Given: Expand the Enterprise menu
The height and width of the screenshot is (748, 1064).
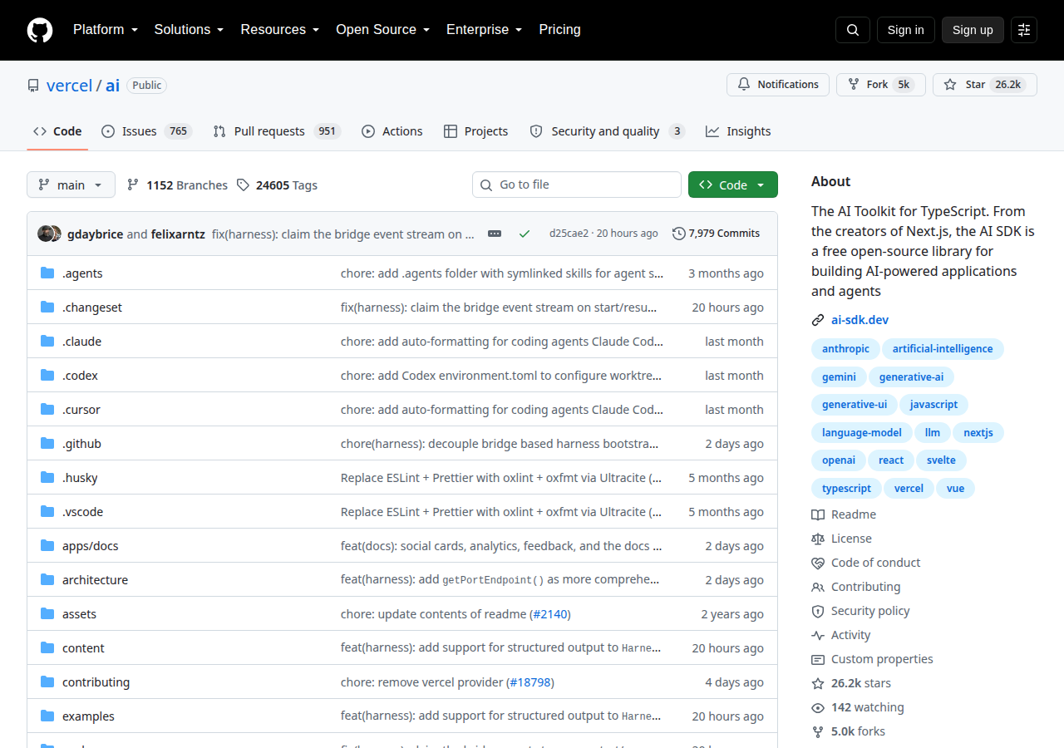Looking at the screenshot, I should pos(484,30).
